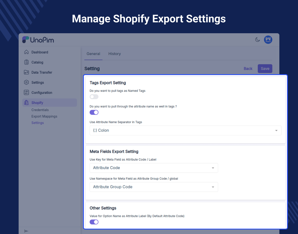Click the Settings gear icon in sidebar
The image size is (298, 234).
click(x=26, y=82)
